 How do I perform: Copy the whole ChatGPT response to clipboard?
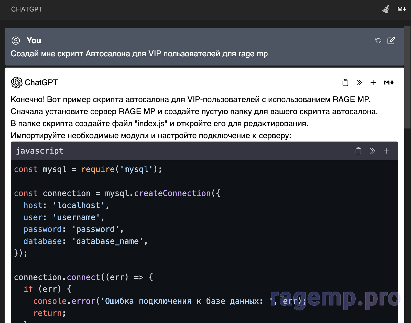tap(345, 82)
